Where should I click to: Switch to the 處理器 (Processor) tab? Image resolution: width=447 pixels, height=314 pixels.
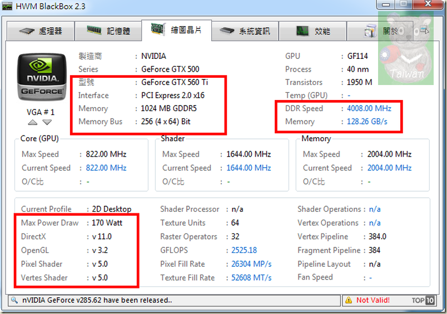(41, 31)
